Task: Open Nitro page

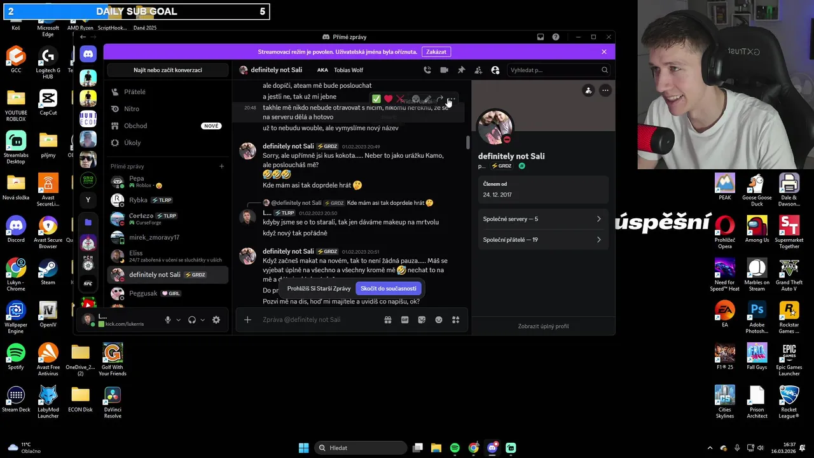Action: click(x=168, y=109)
